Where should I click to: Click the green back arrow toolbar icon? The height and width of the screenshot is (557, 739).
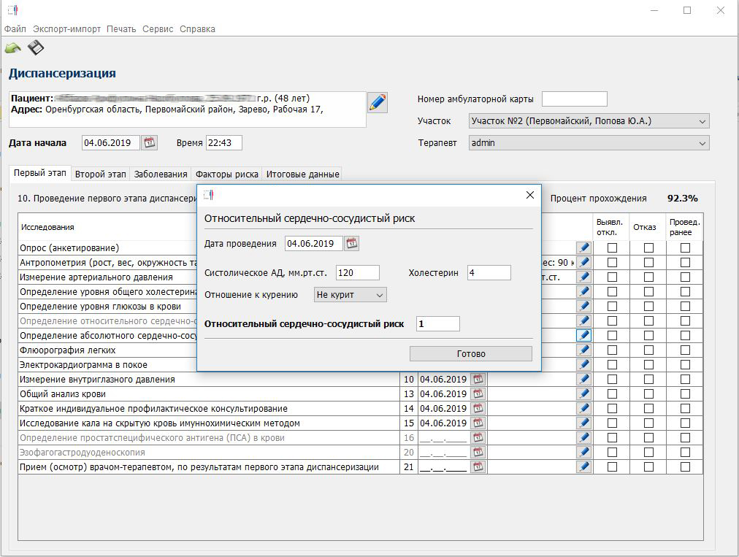pyautogui.click(x=13, y=48)
